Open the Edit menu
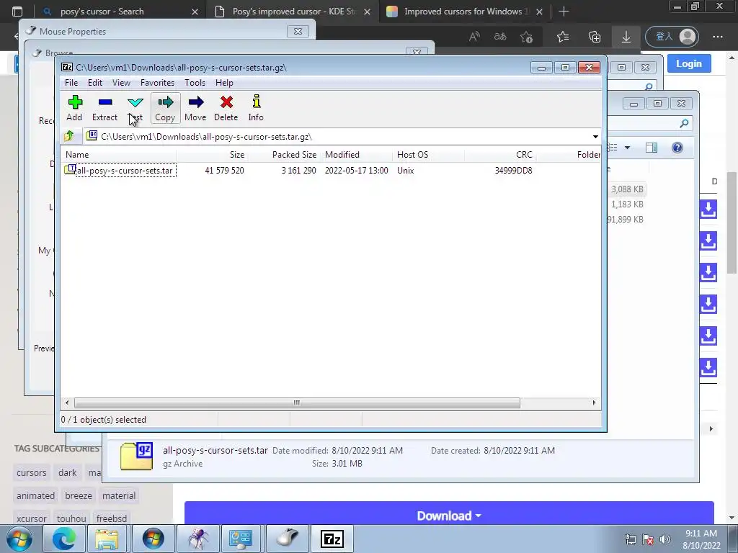The height and width of the screenshot is (553, 738). pyautogui.click(x=94, y=83)
